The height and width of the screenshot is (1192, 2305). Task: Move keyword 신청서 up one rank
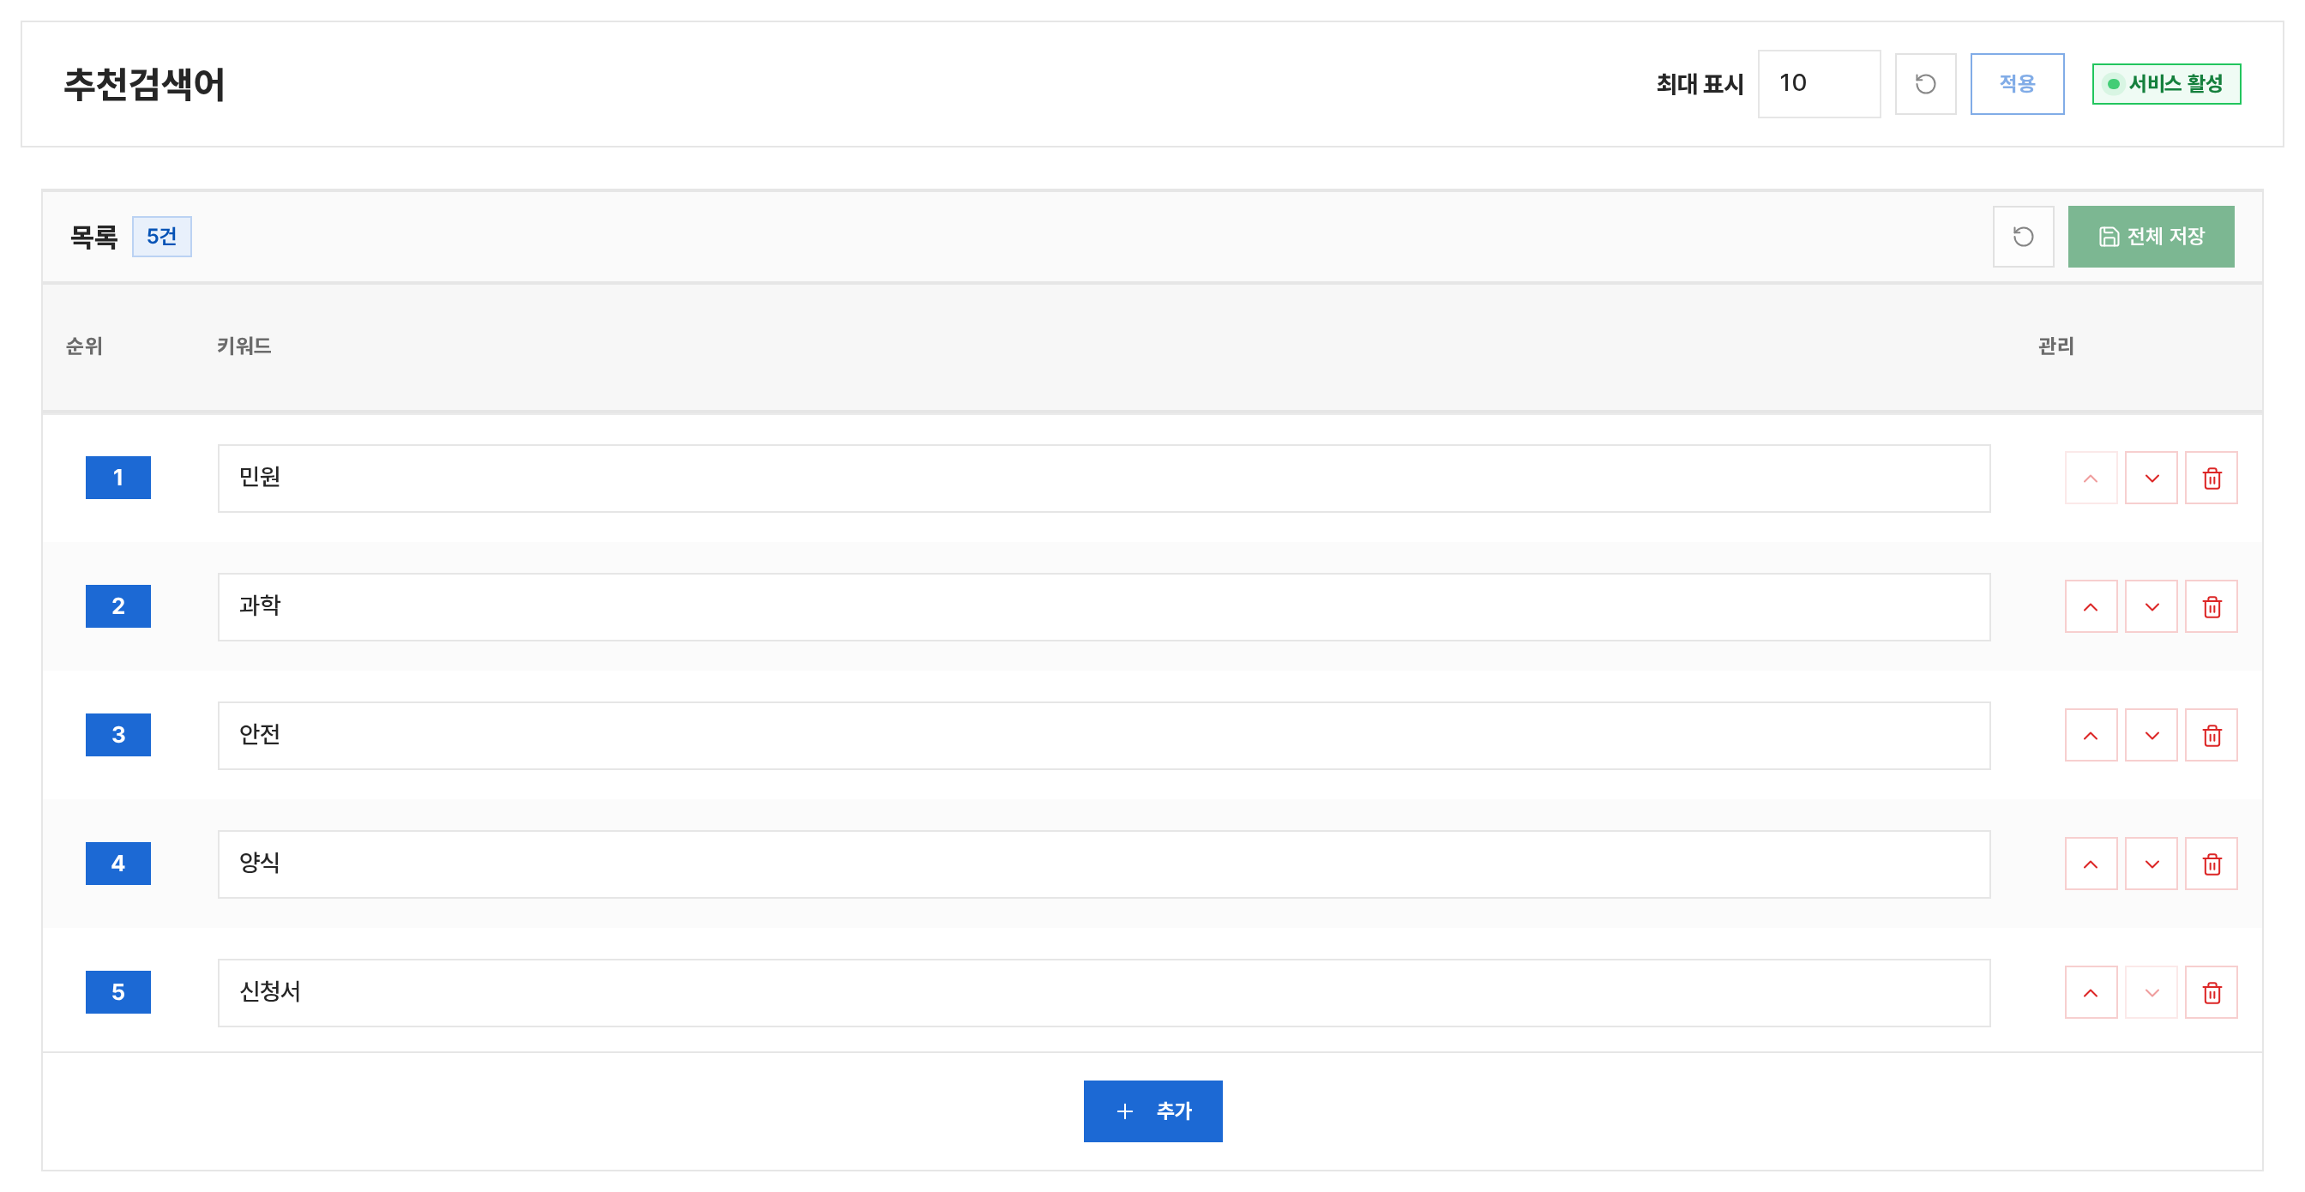click(x=2091, y=992)
